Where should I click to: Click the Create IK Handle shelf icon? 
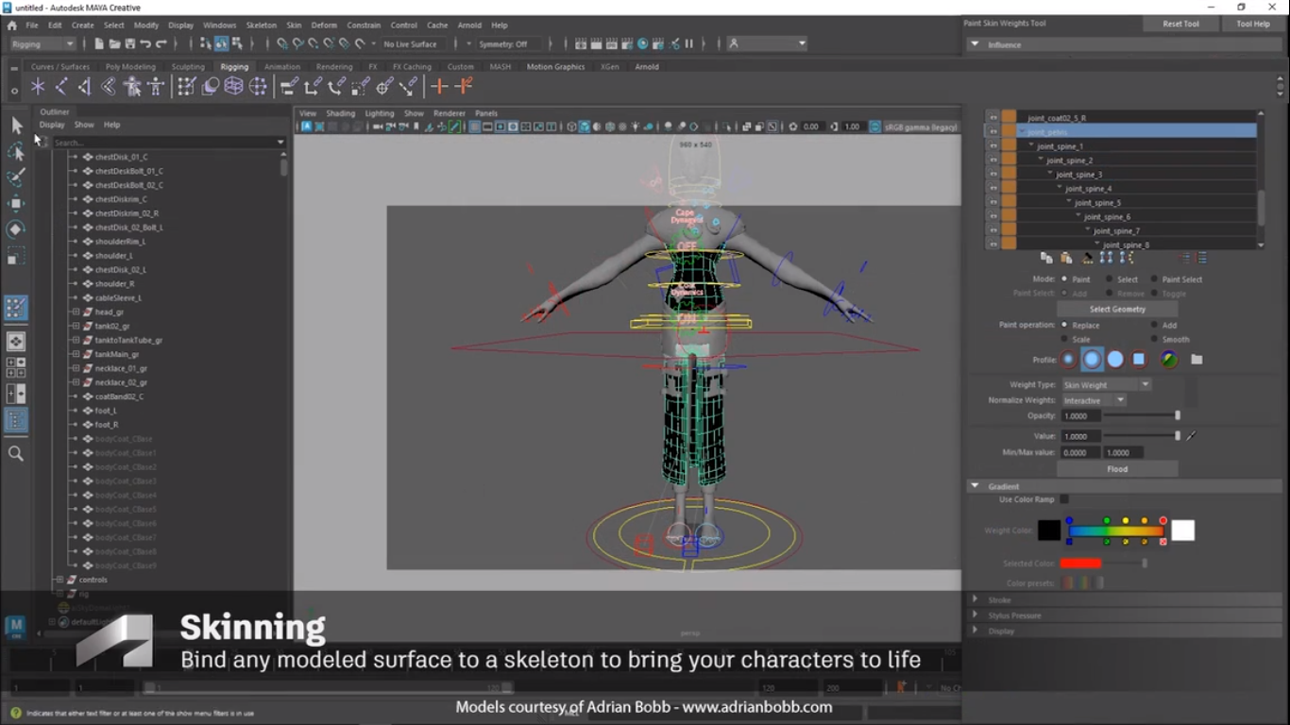pos(84,87)
